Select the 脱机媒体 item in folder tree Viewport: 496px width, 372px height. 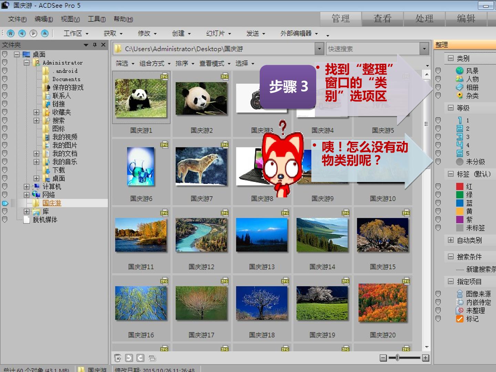click(45, 220)
